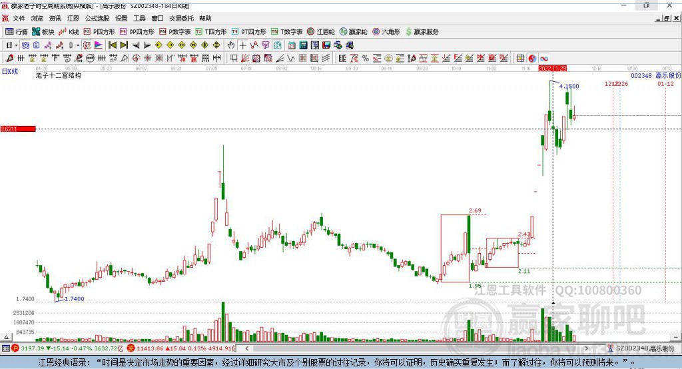Image resolution: width=682 pixels, height=369 pixels.
Task: Open the 板块 sector view
Action: click(x=43, y=32)
